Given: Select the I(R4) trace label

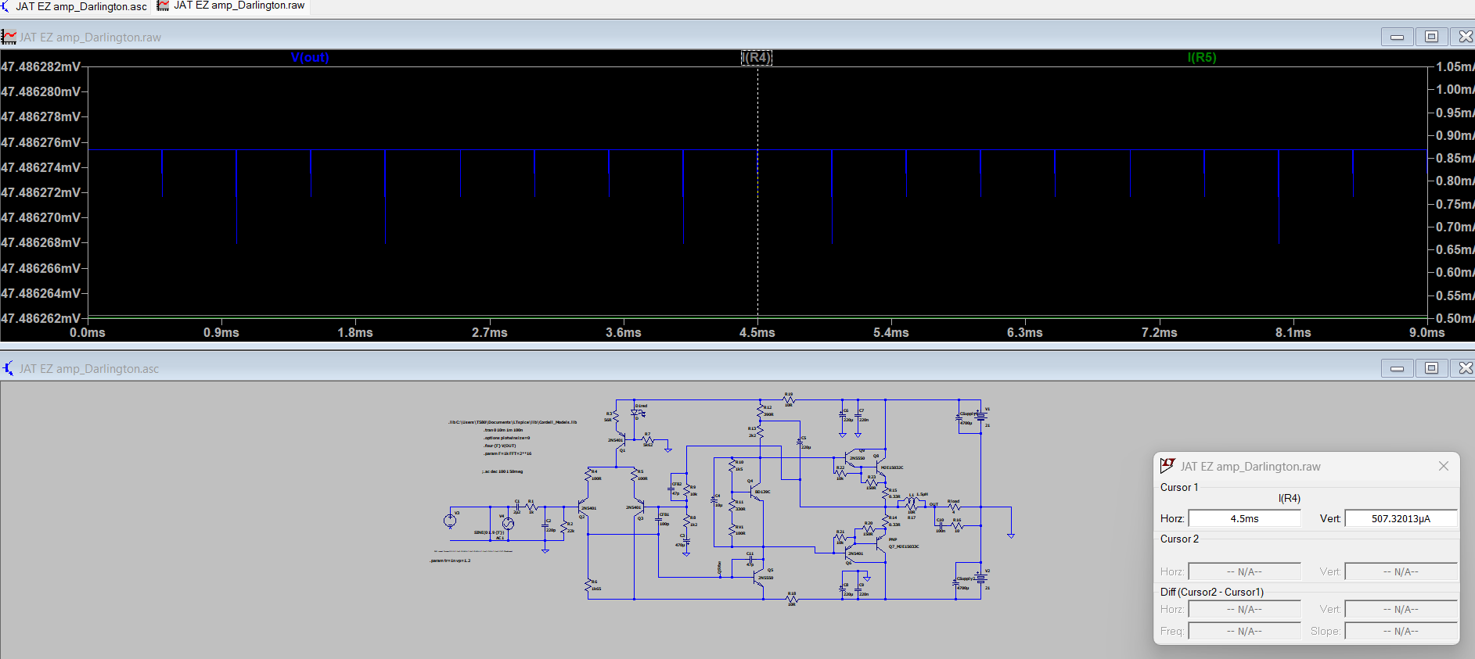Looking at the screenshot, I should [x=757, y=57].
